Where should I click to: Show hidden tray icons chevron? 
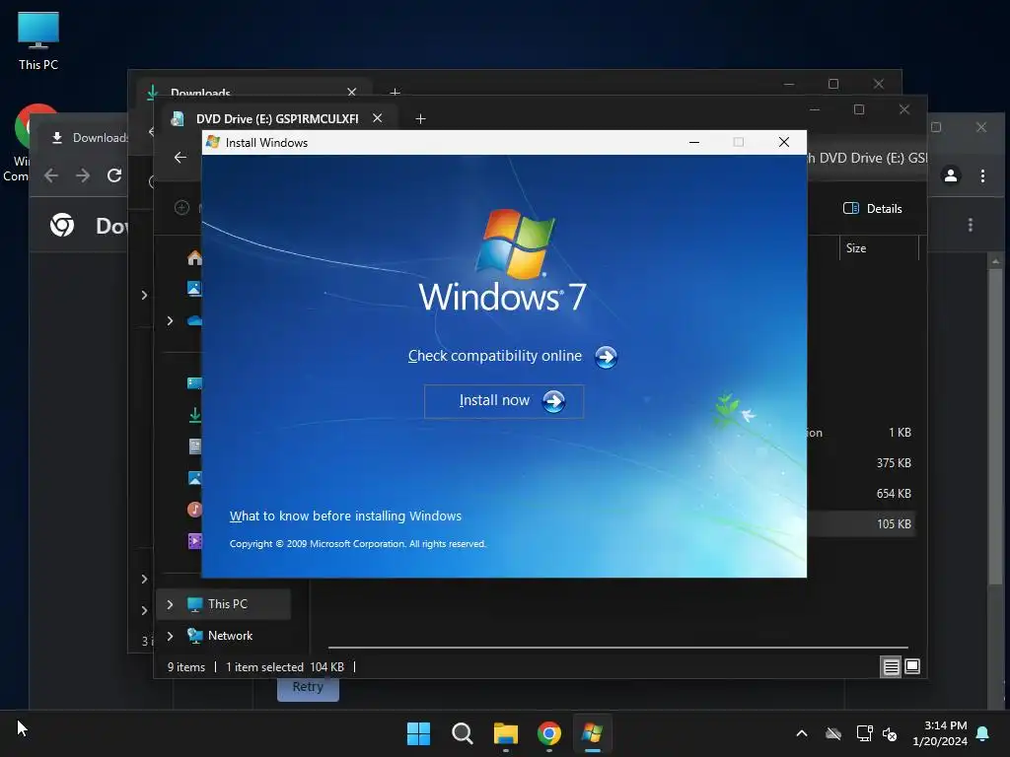click(x=802, y=733)
